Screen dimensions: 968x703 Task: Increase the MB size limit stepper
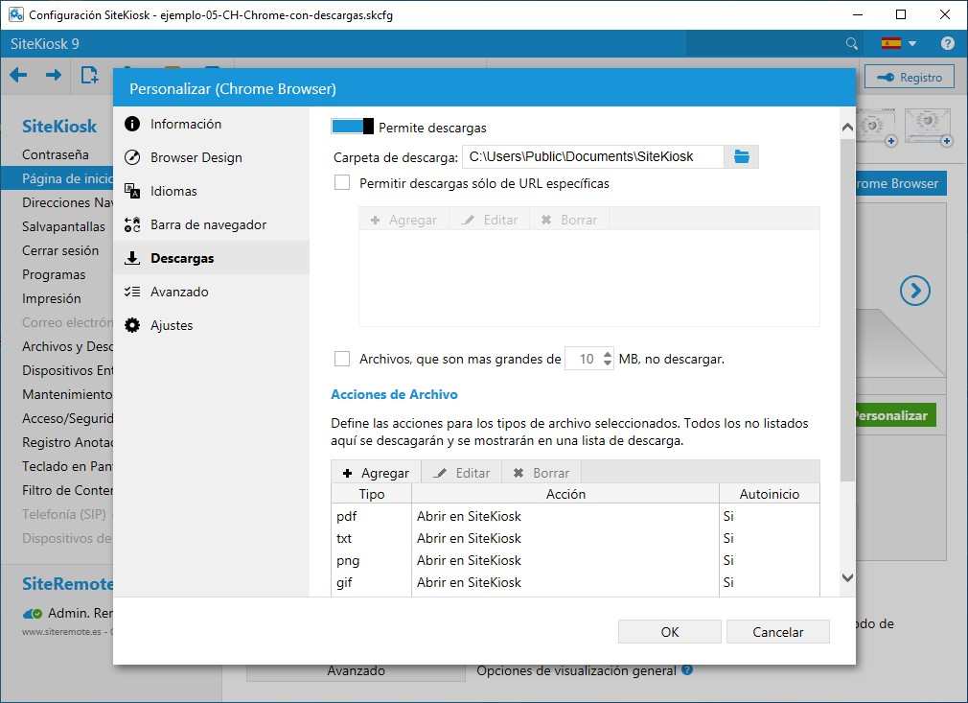pyautogui.click(x=607, y=354)
